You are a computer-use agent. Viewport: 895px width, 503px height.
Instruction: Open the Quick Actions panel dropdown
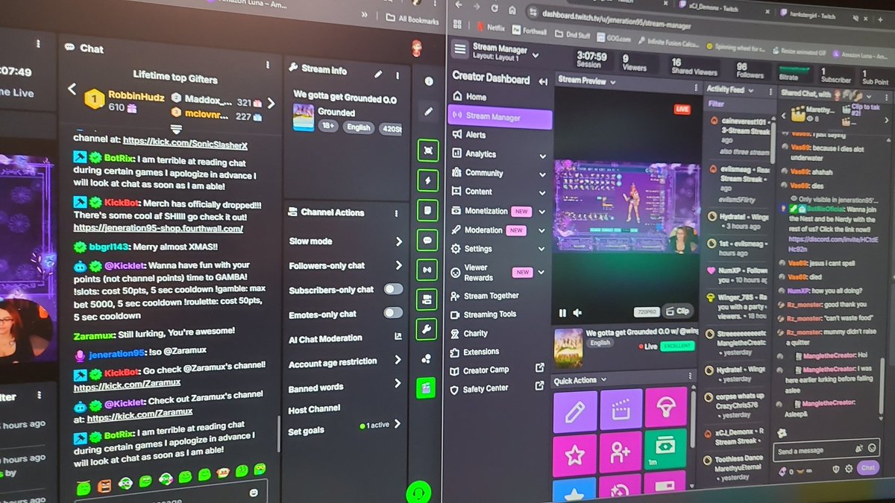603,380
